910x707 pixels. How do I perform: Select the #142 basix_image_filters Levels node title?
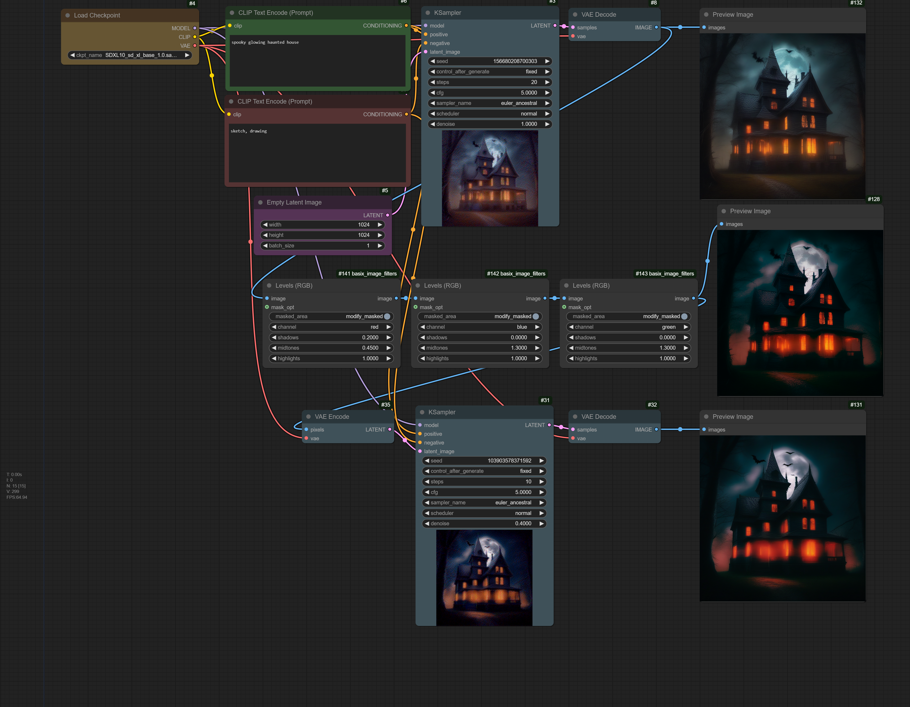(x=442, y=285)
